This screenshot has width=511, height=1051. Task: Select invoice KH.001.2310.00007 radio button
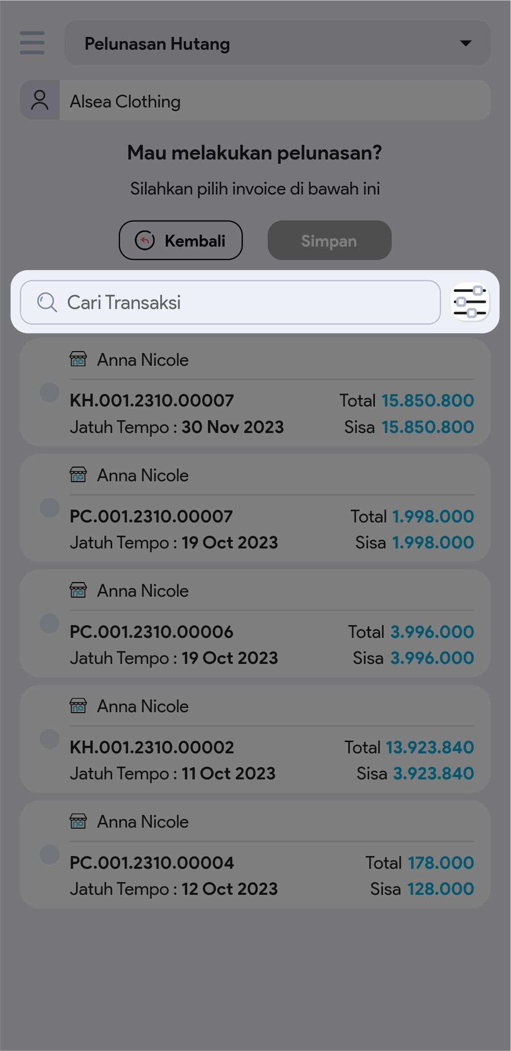pyautogui.click(x=50, y=392)
